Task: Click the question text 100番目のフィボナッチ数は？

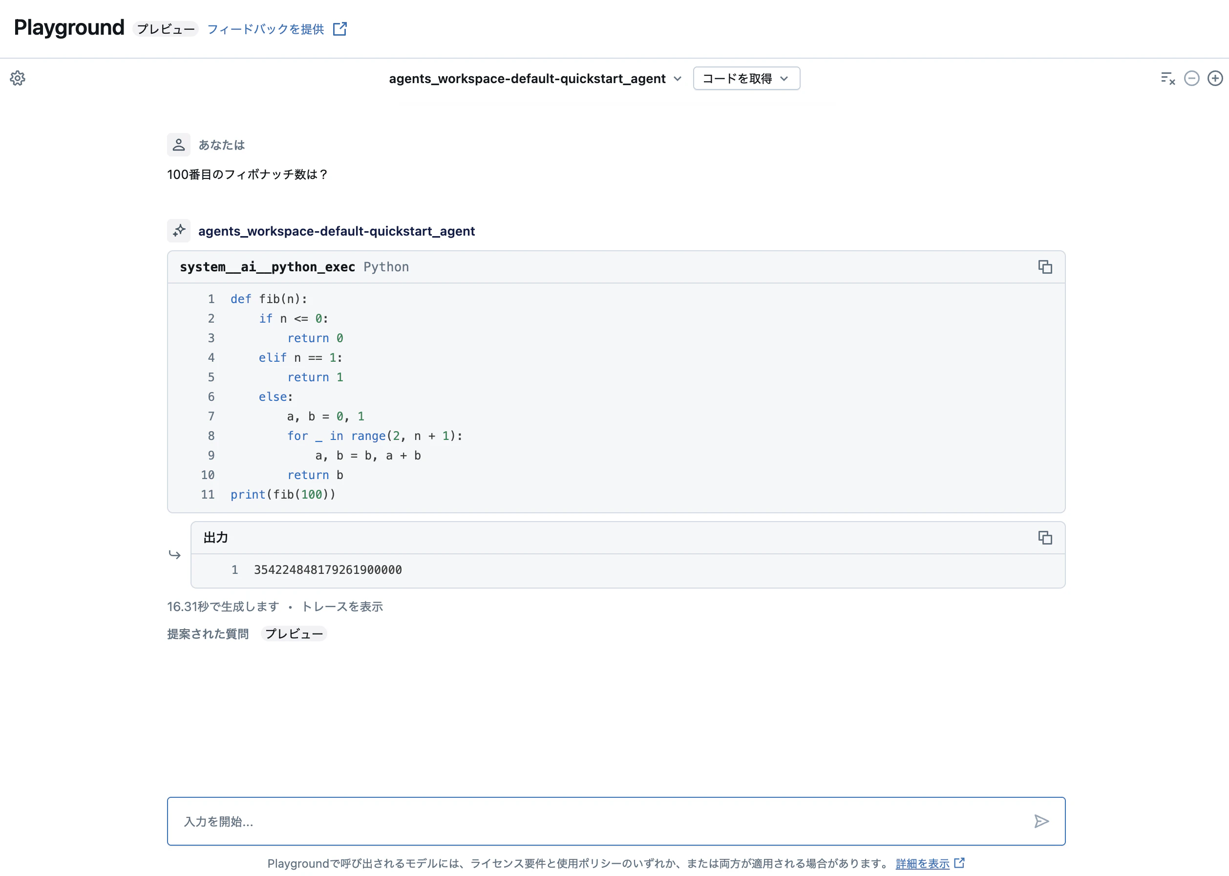Action: point(248,174)
